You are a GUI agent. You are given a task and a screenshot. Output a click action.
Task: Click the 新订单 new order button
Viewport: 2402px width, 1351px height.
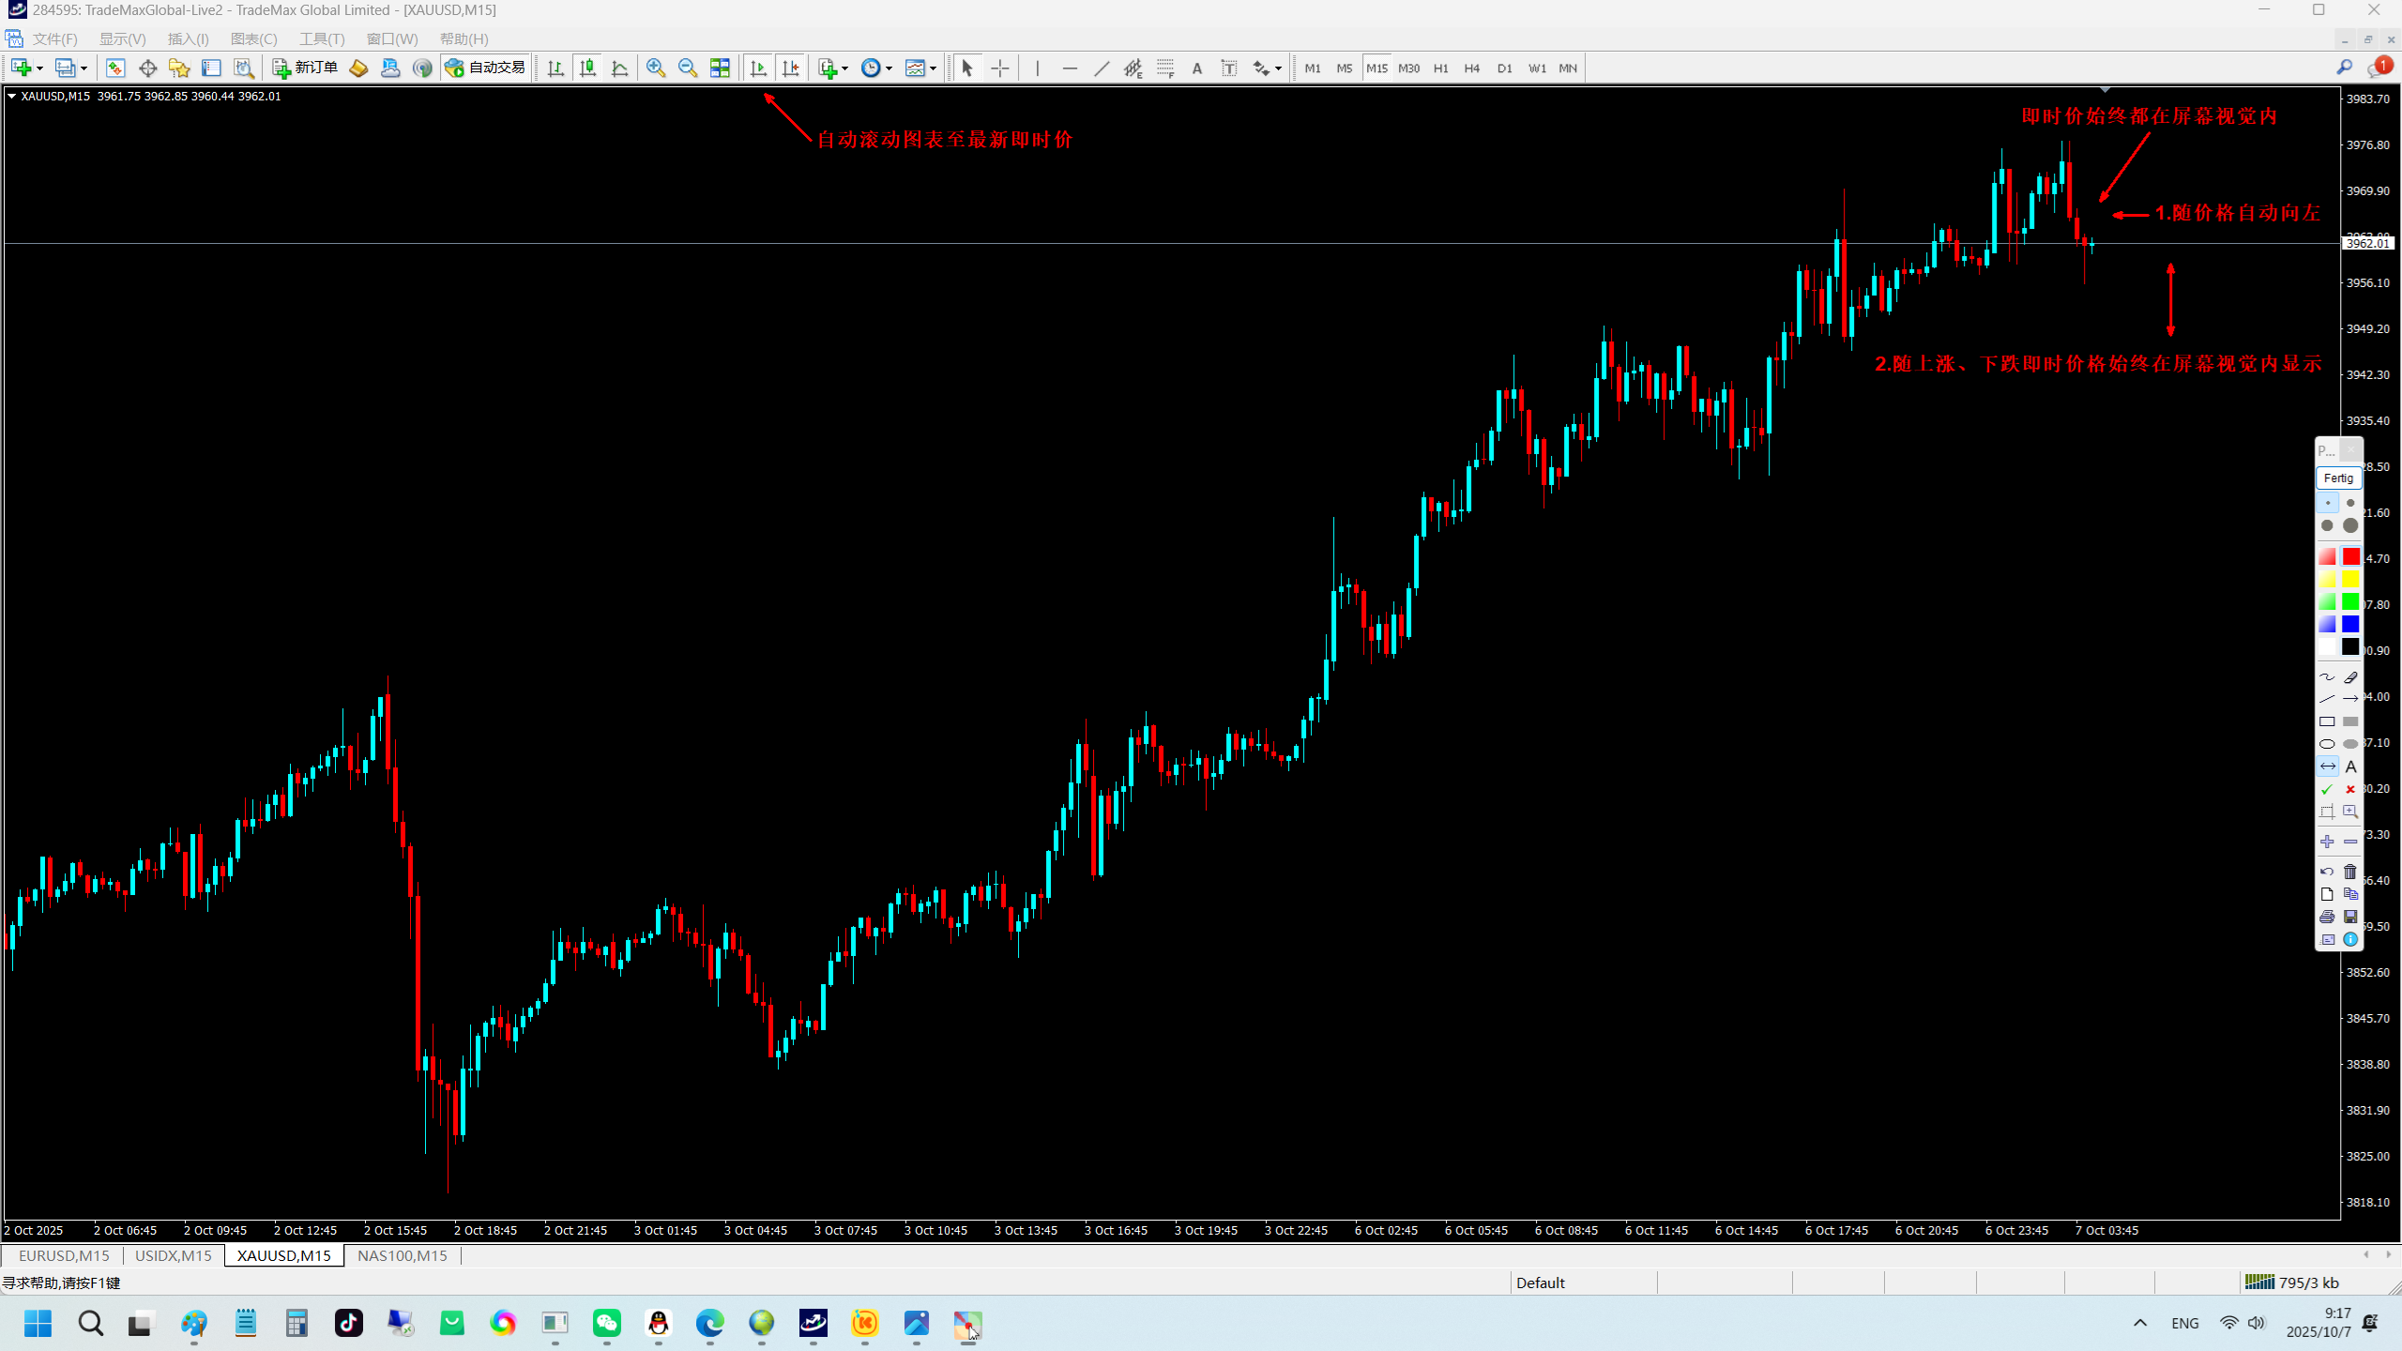pyautogui.click(x=306, y=68)
